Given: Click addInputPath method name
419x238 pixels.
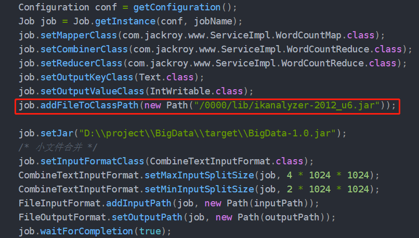Looking at the screenshot, I should pos(139,203).
